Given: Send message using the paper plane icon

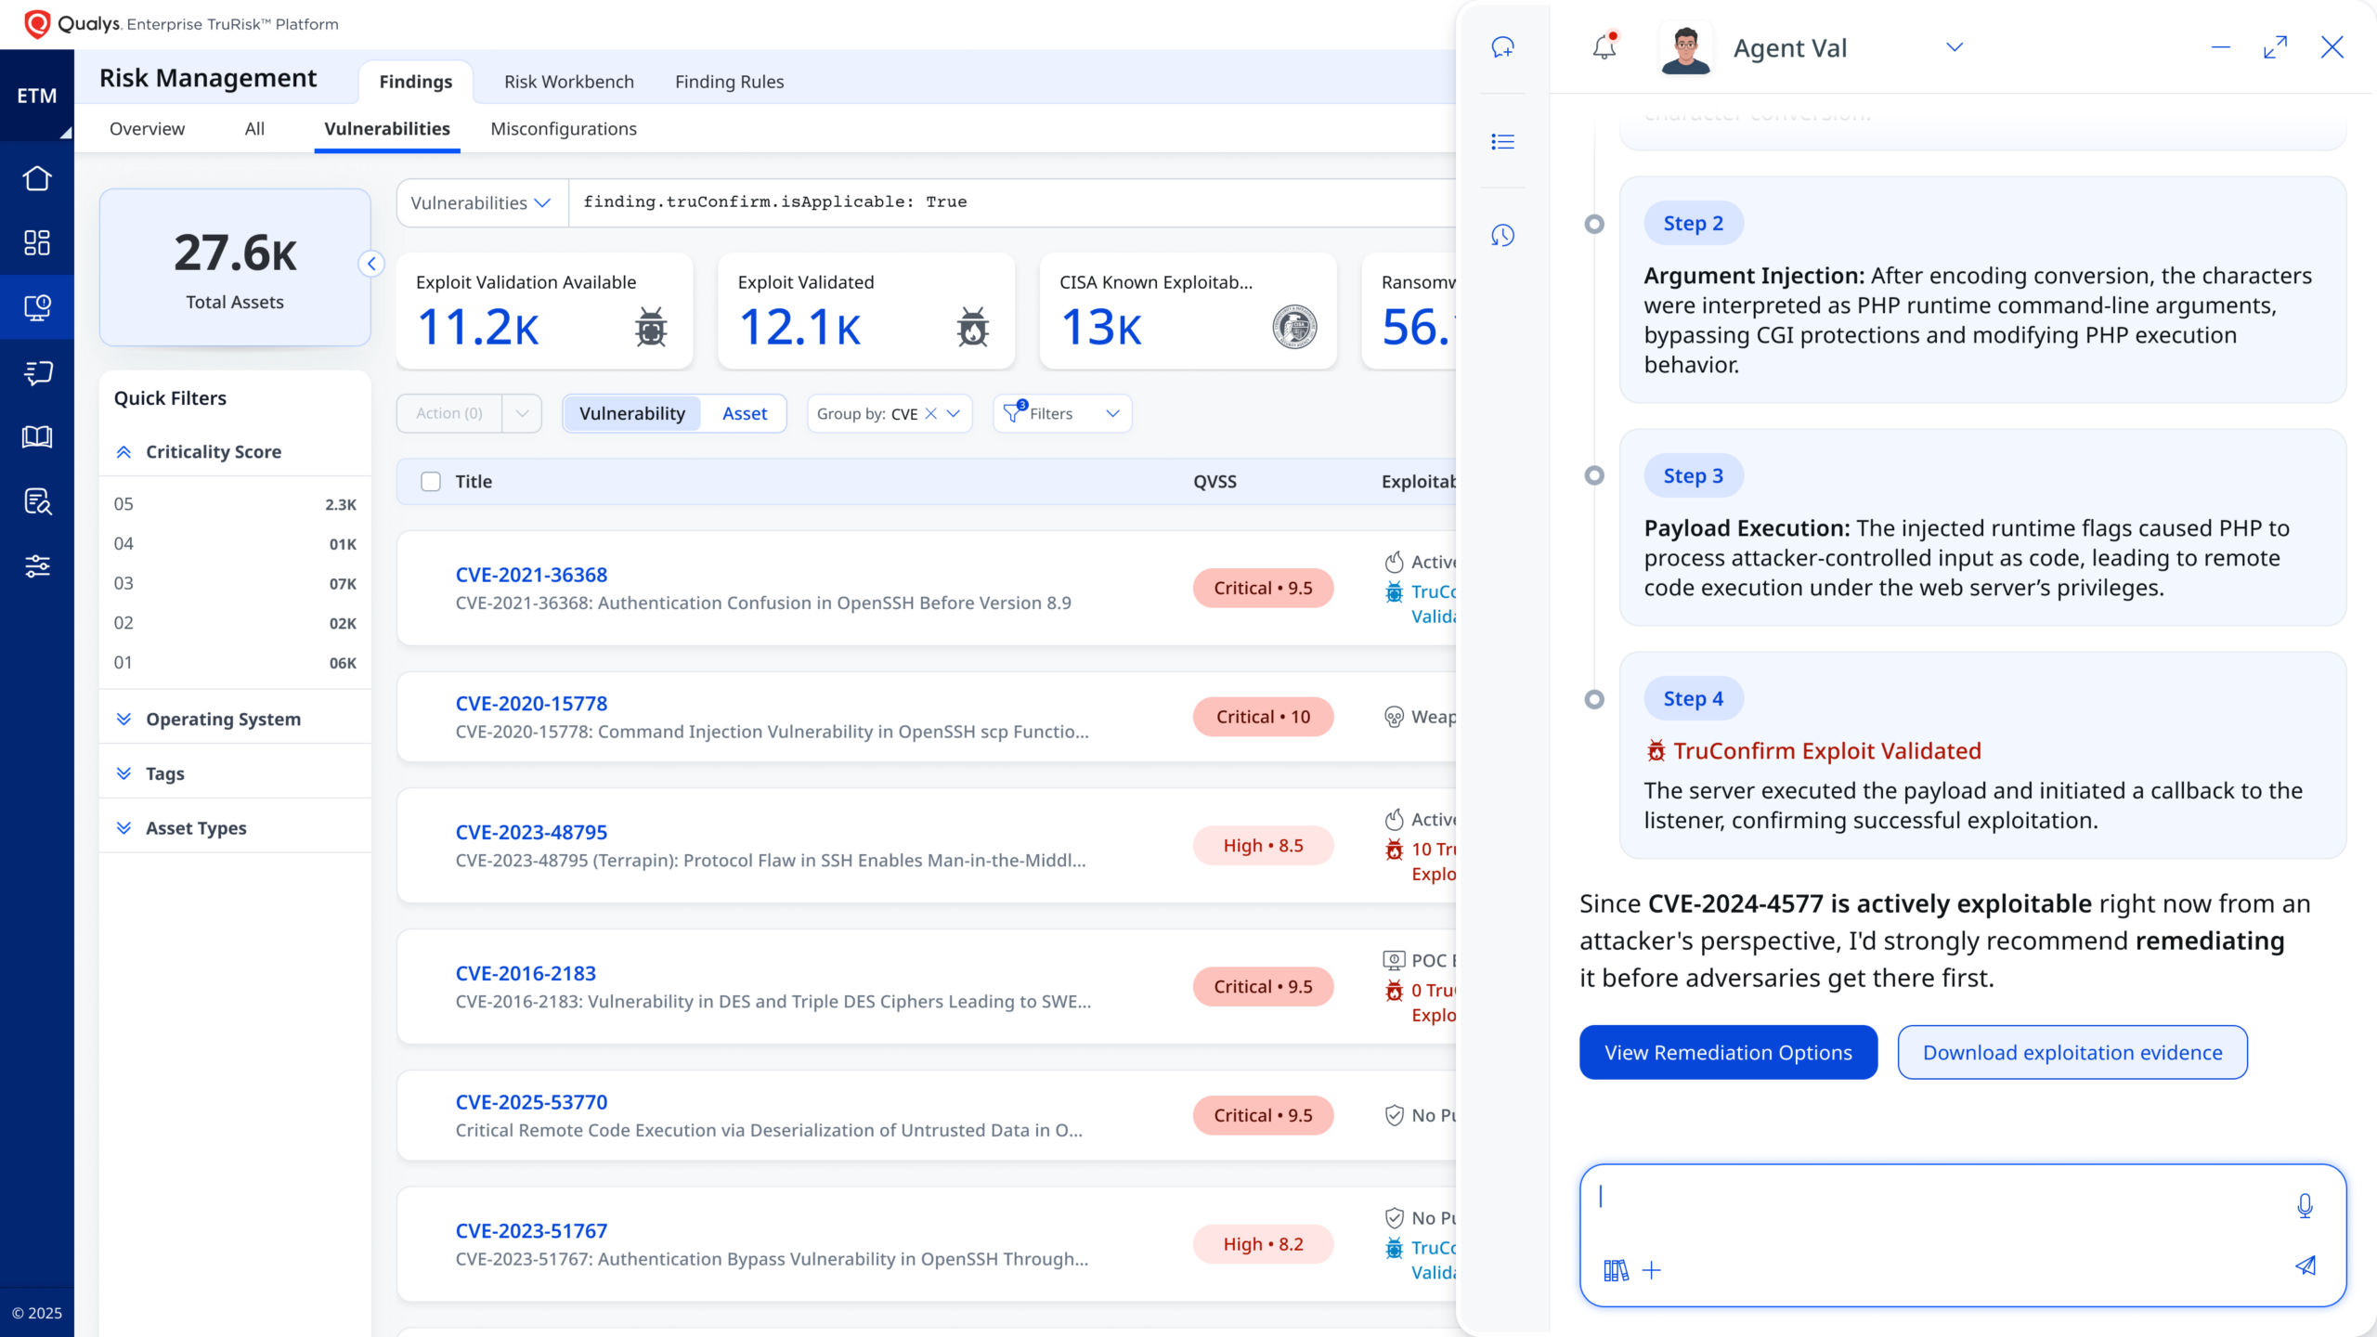Looking at the screenshot, I should click(2305, 1266).
